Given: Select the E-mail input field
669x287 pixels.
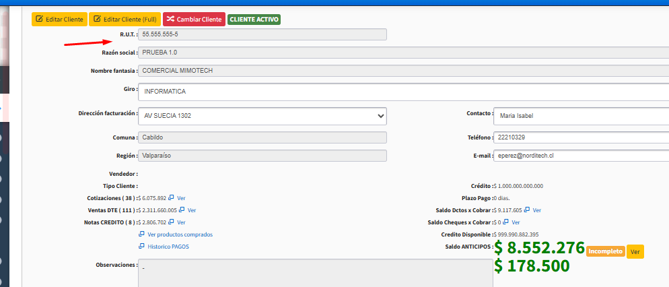Looking at the screenshot, I should click(x=580, y=156).
